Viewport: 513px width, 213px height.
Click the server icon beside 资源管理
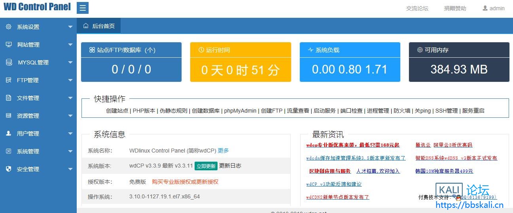[x=8, y=116]
